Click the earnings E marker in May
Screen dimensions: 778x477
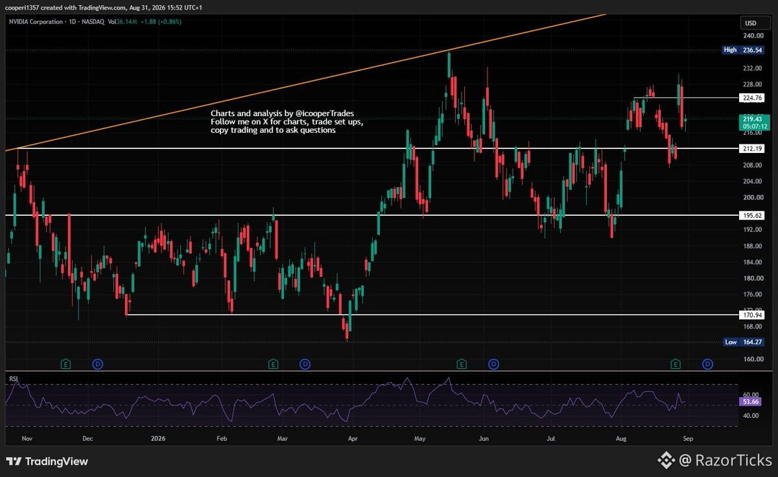point(462,364)
